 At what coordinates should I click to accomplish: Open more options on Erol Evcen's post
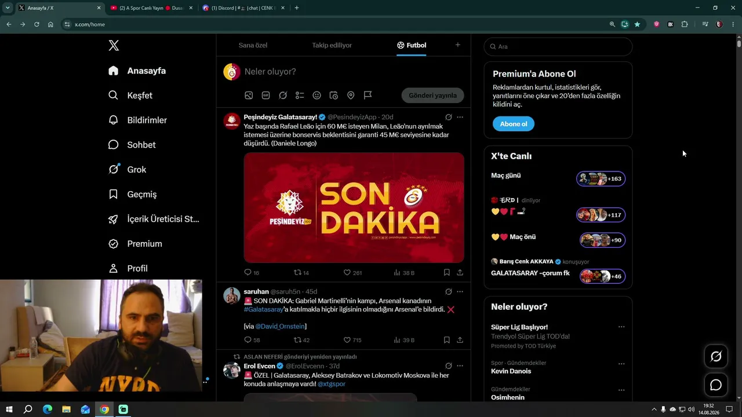(x=460, y=366)
